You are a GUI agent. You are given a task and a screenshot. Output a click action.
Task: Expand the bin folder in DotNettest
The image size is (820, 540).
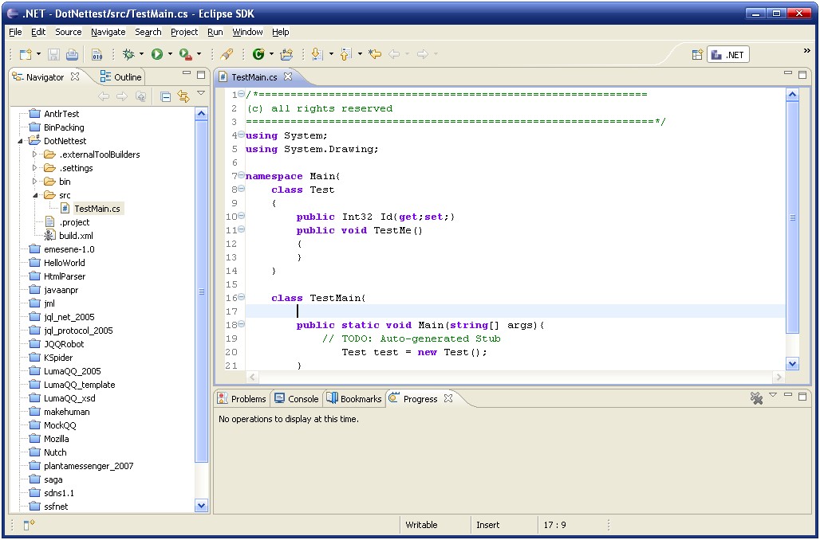click(35, 182)
